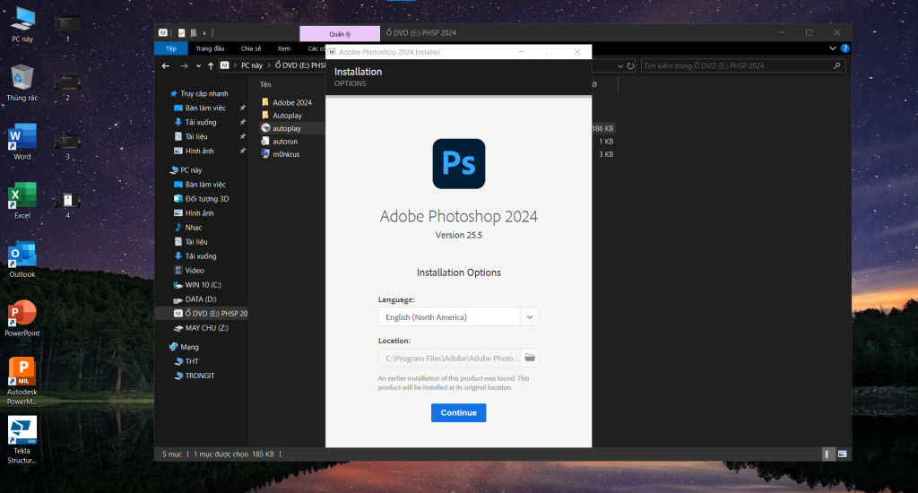
Task: Click the Forward arrow in File Explorer
Action: click(x=184, y=65)
